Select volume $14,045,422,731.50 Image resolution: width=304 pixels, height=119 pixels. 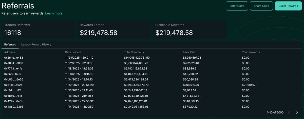pos(137,58)
